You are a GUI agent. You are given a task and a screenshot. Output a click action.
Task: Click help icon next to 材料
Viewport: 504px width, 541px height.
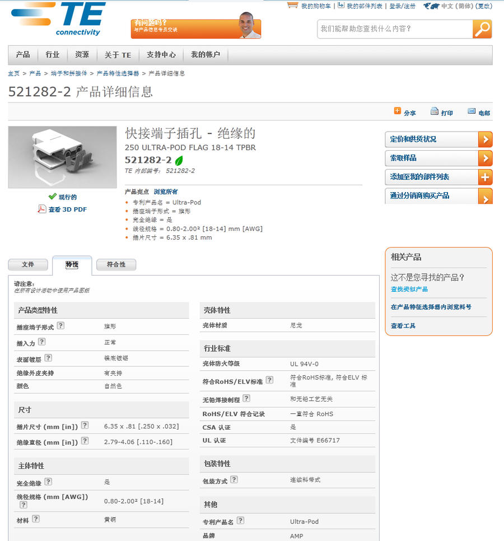(36, 519)
